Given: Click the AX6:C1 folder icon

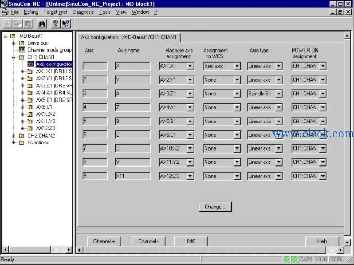Looking at the screenshot, I should pyautogui.click(x=29, y=107).
